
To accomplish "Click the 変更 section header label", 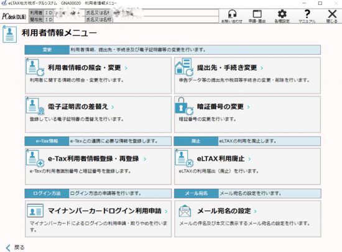I will click(x=47, y=50).
